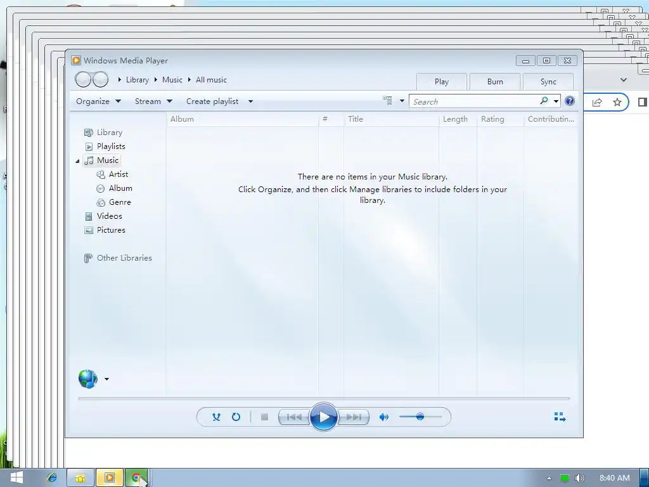Show hidden tray icons arrow
Screen dimensions: 649x487
(x=549, y=478)
